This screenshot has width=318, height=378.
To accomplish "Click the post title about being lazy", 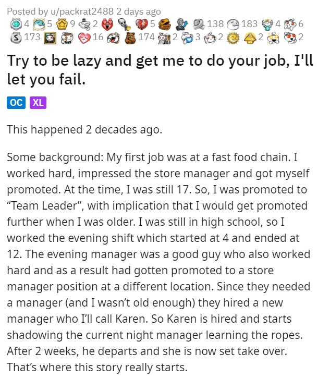I will click(x=160, y=70).
